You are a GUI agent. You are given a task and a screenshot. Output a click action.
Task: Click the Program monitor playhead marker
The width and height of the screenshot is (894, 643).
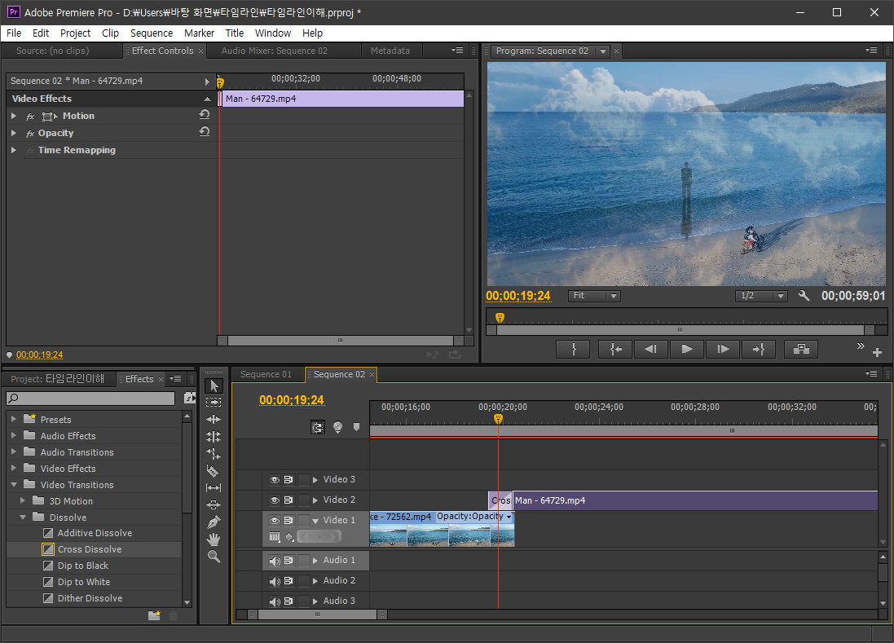500,318
